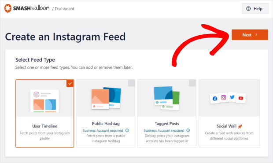The height and width of the screenshot is (163, 273).
Task: Click Public Hashtag Business Account required link
Action: 103,130
